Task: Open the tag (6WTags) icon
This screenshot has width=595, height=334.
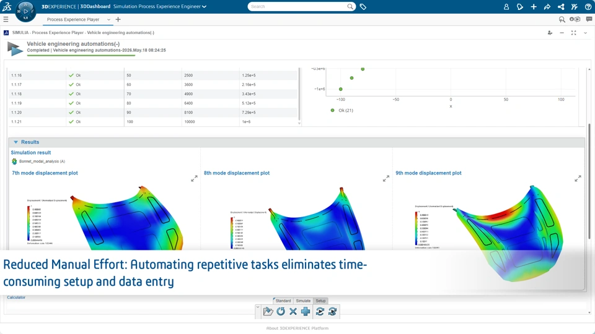Action: (363, 6)
